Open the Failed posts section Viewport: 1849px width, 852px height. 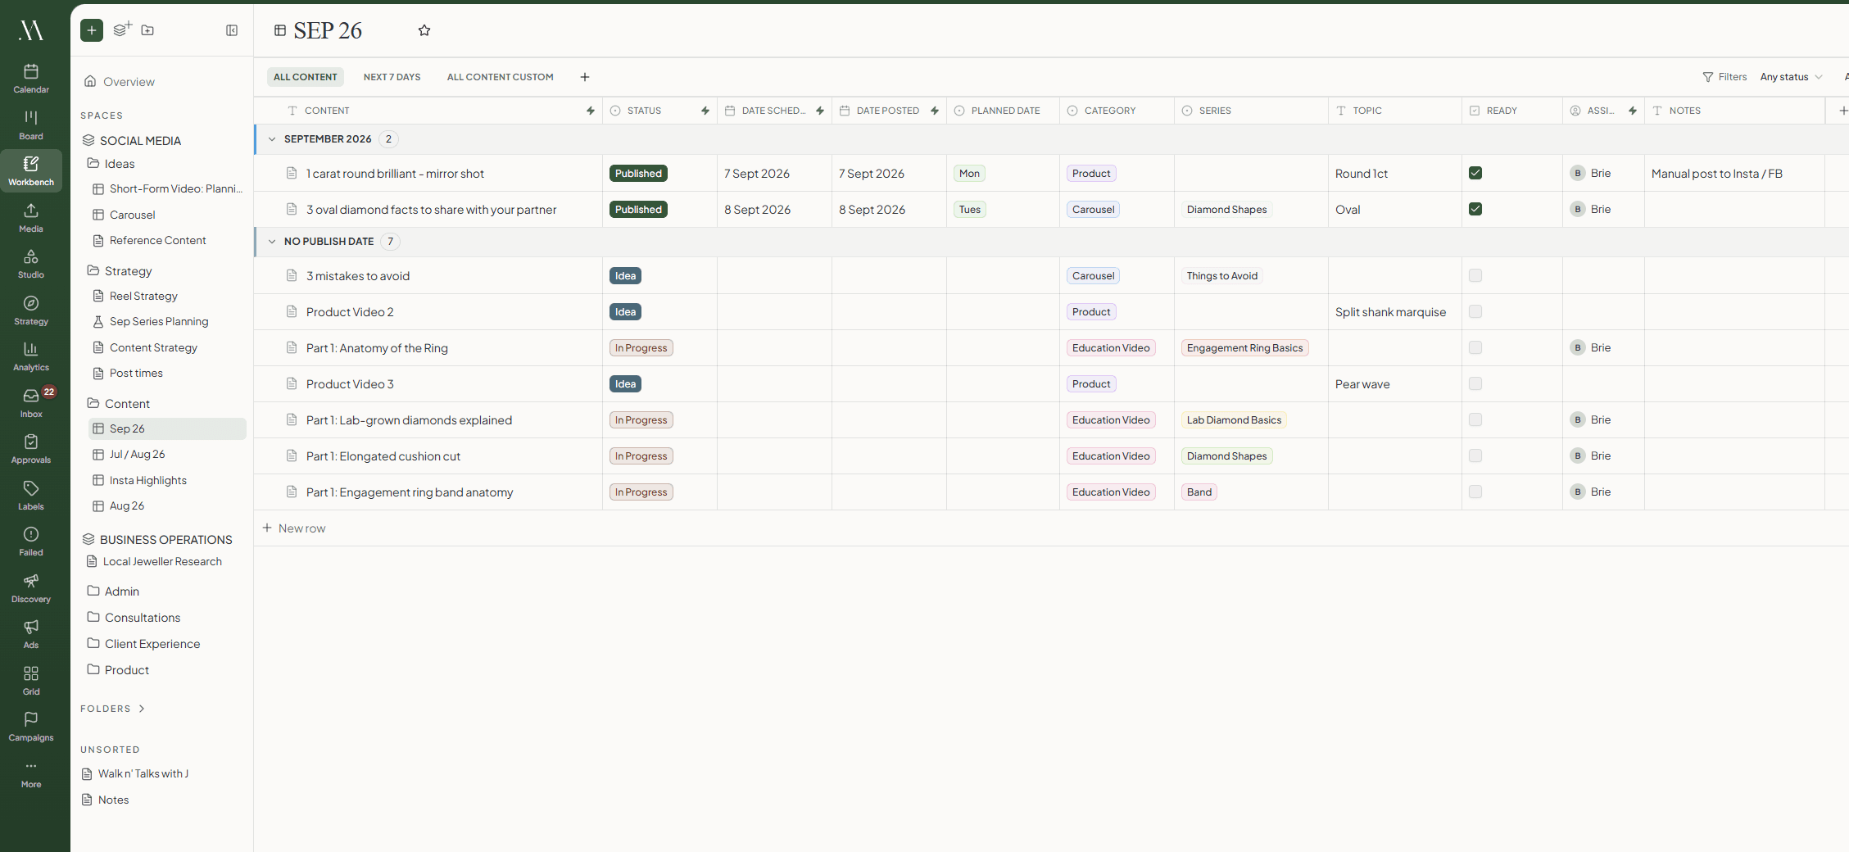[x=31, y=542]
